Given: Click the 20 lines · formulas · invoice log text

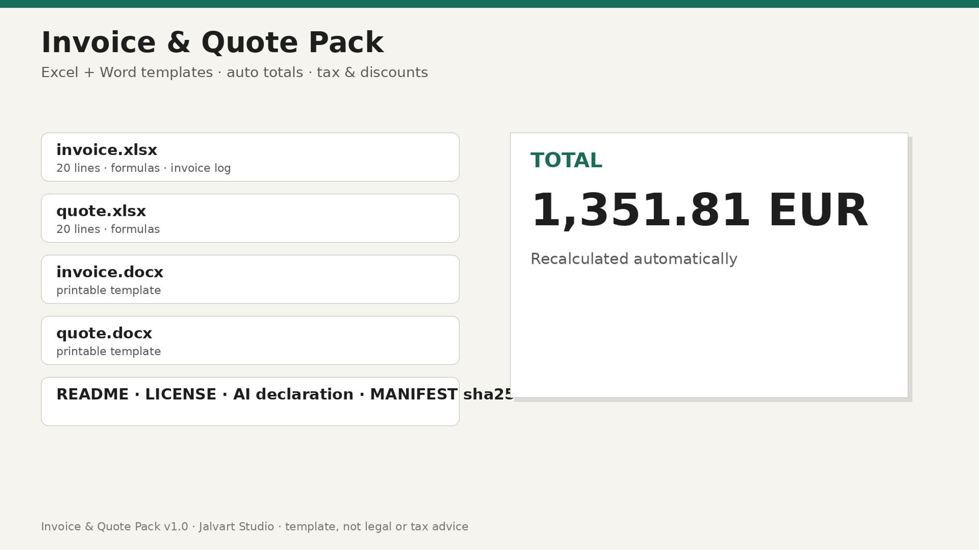Looking at the screenshot, I should coord(143,168).
